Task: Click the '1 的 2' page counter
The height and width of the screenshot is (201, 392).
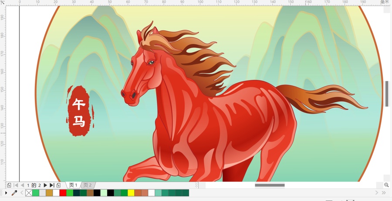Action: coord(34,185)
